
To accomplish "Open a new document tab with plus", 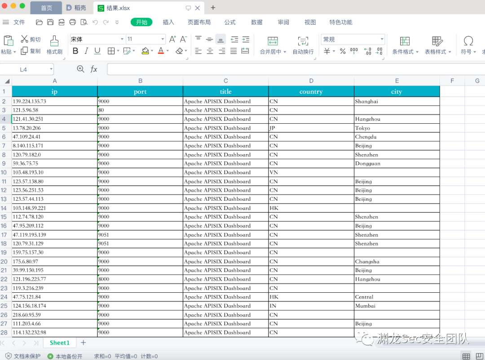I will [213, 8].
